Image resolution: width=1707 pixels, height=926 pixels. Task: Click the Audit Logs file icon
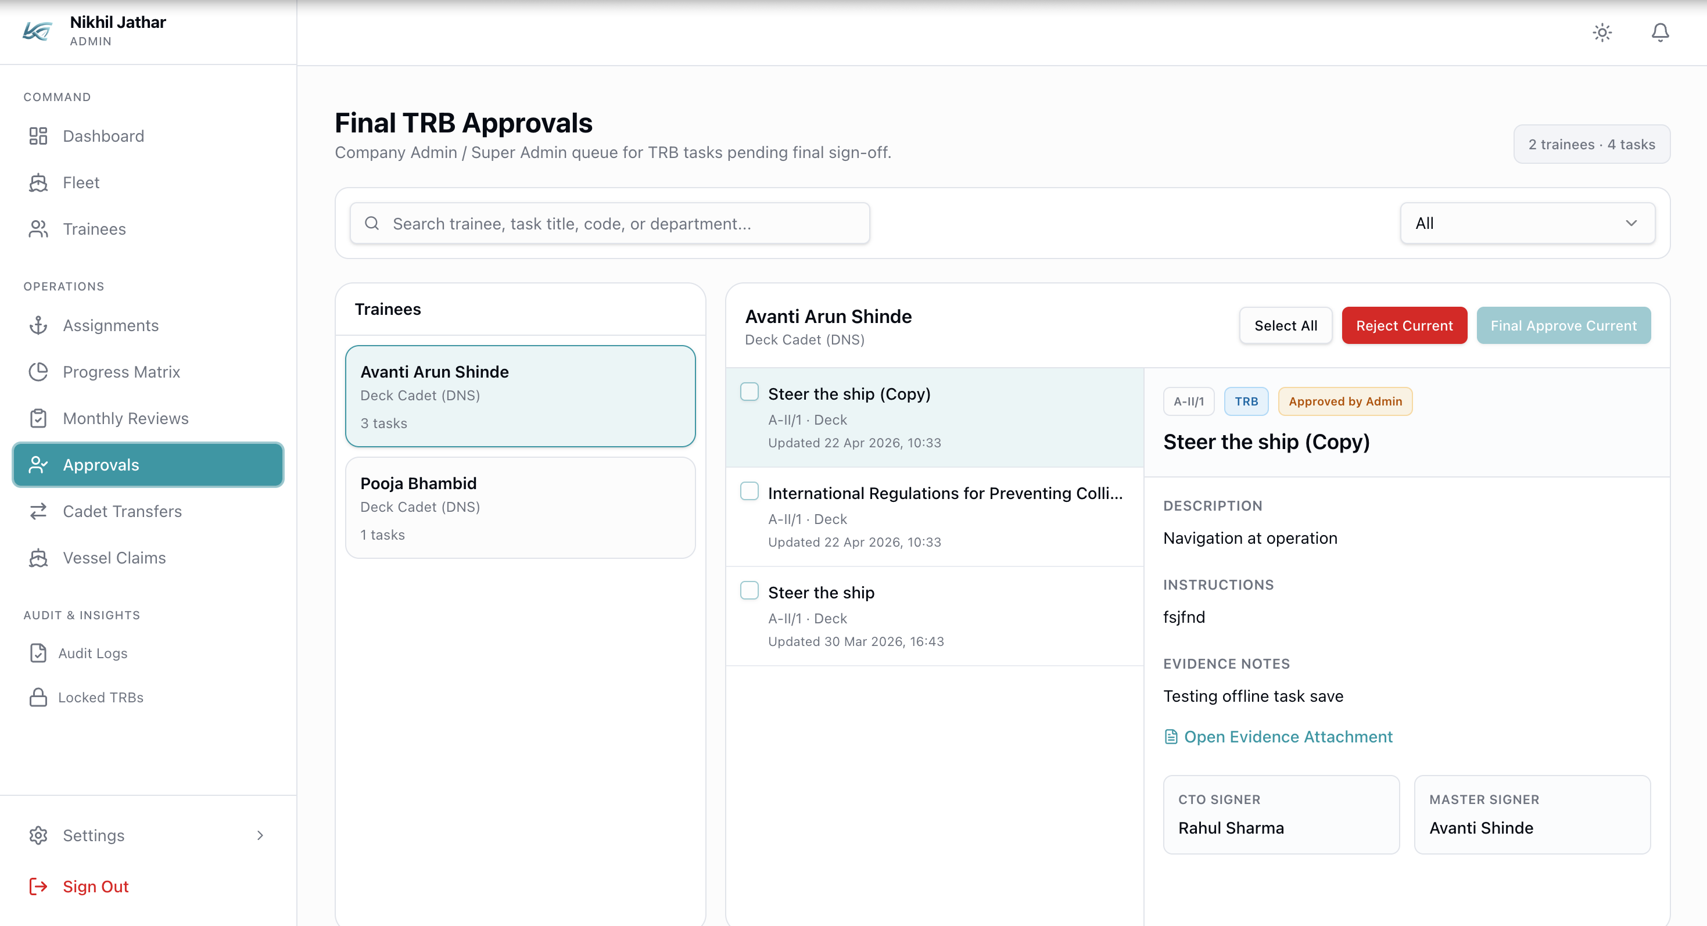(x=38, y=653)
